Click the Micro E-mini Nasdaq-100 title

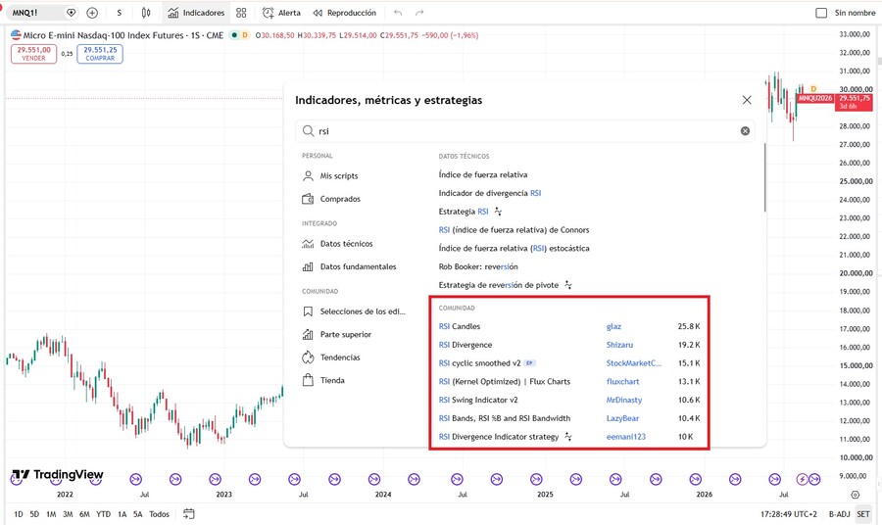(x=104, y=35)
